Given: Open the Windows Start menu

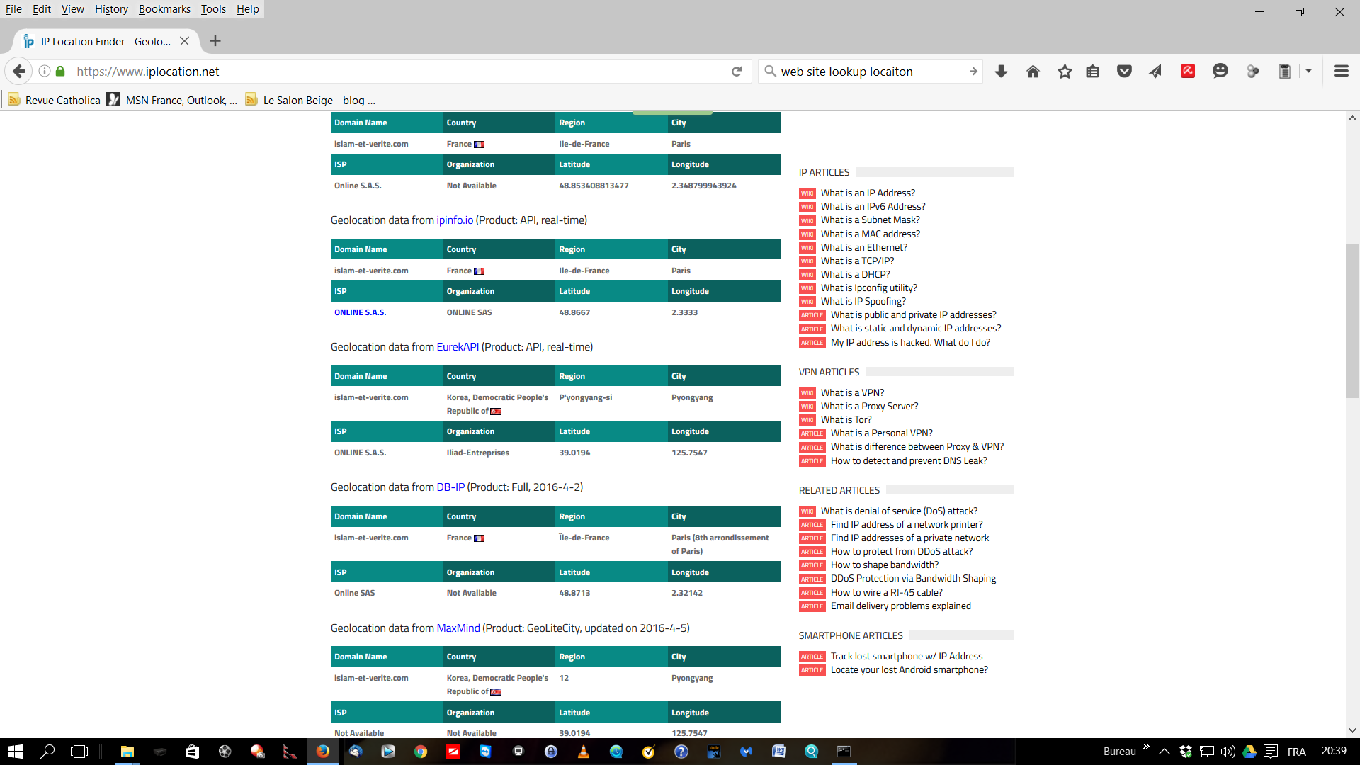Looking at the screenshot, I should click(x=16, y=752).
